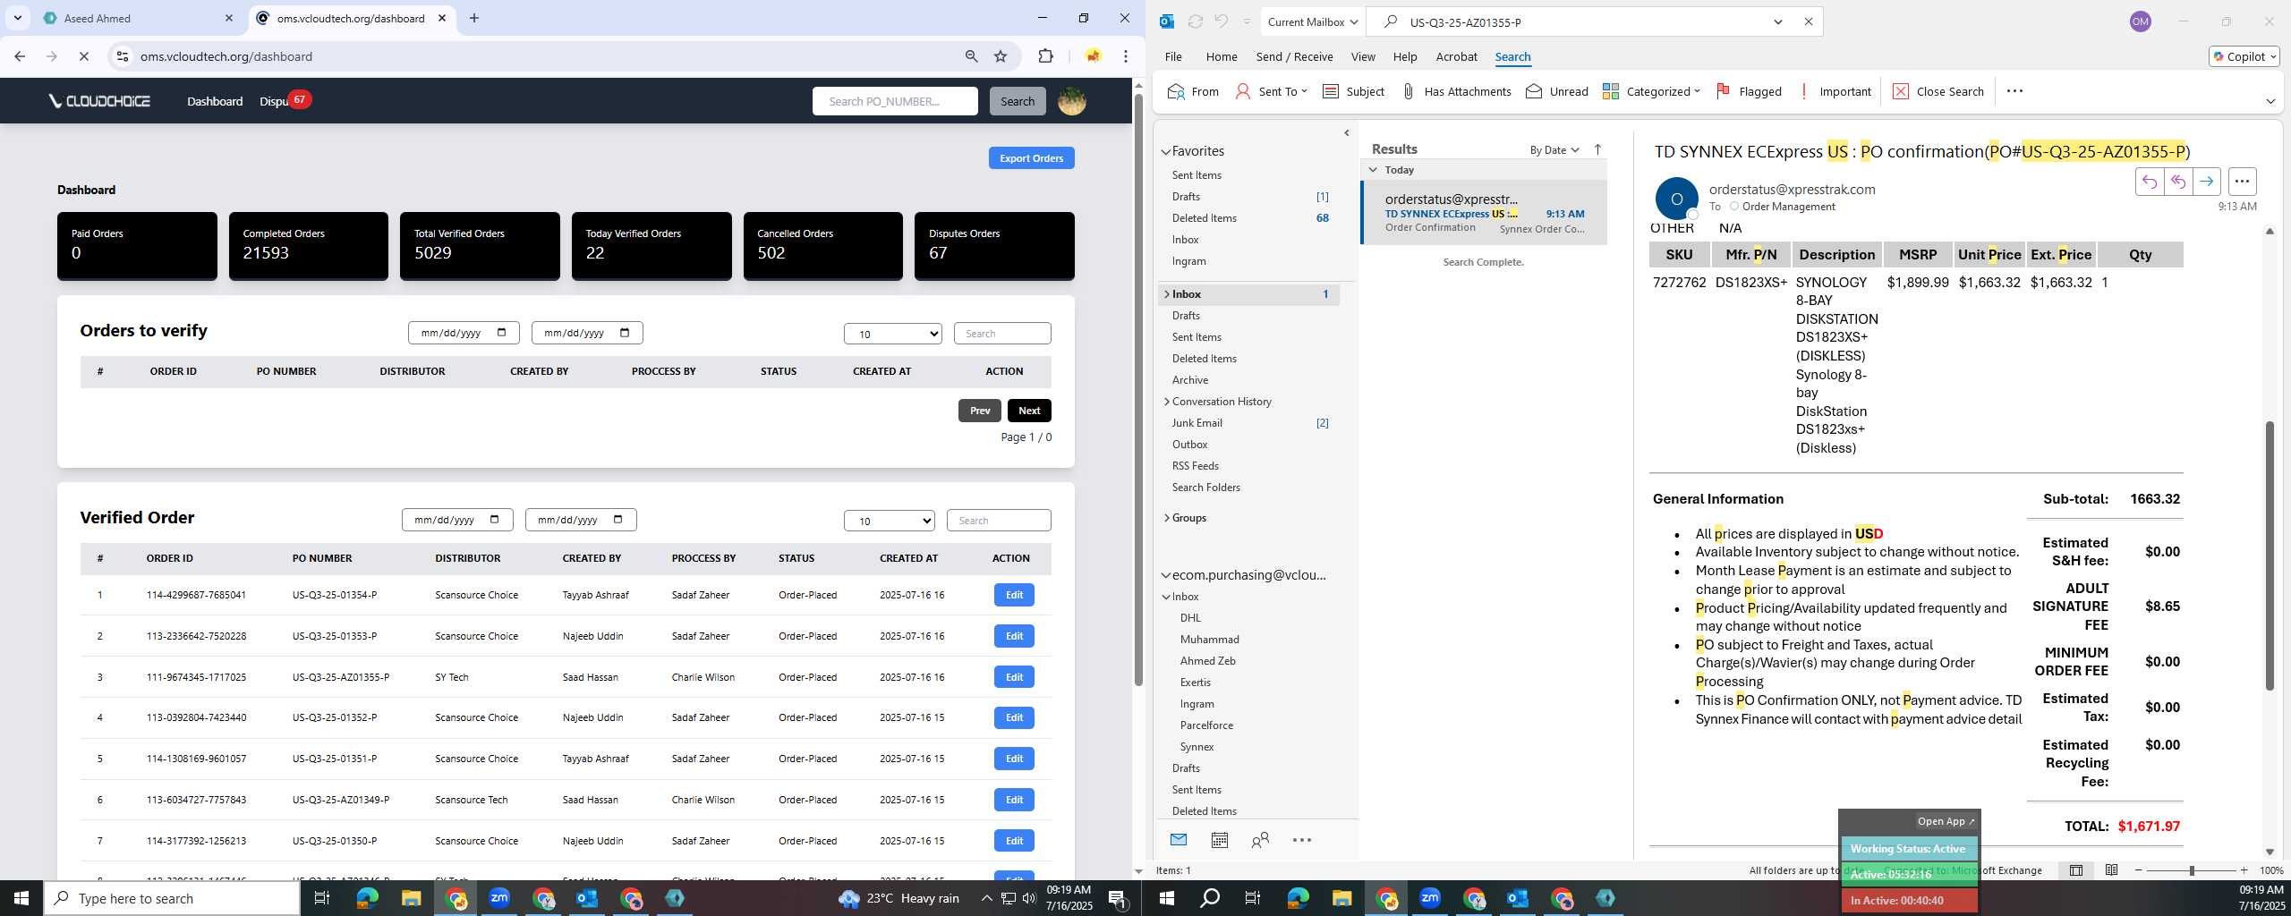Viewport: 2291px width, 916px height.
Task: Open Chrome extensions puzzle icon
Action: (1045, 56)
